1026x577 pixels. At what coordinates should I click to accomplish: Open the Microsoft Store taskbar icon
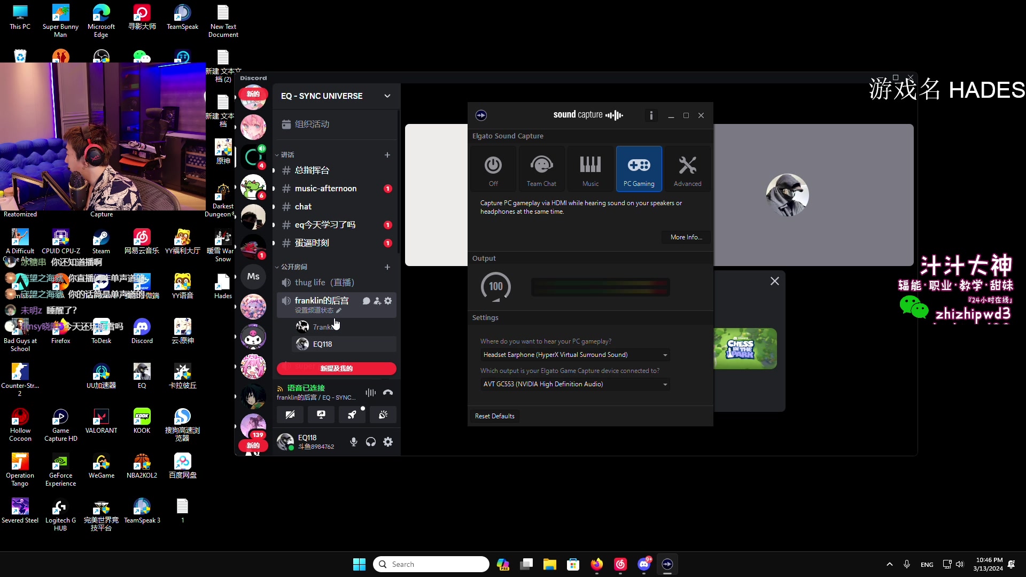(x=573, y=564)
